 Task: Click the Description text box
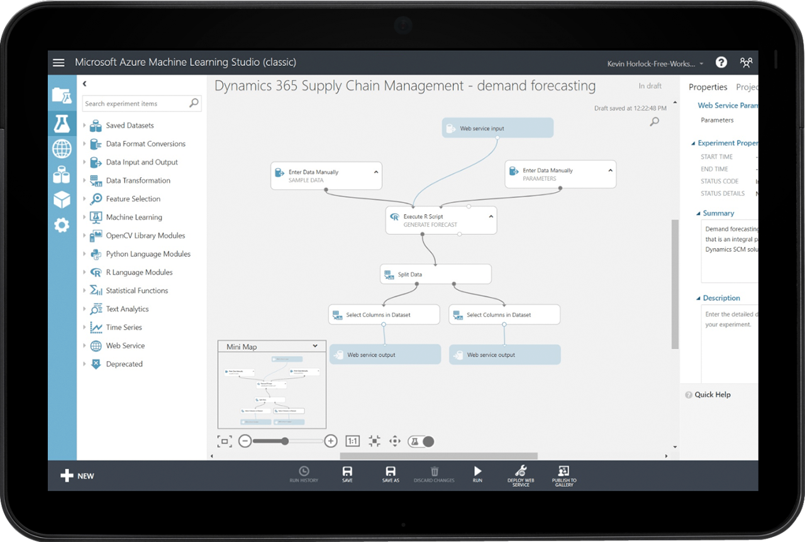coord(730,344)
